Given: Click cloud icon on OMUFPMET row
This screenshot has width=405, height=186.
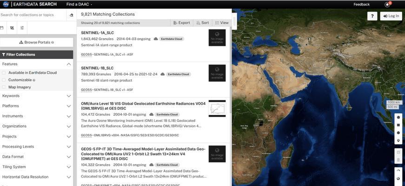Looking at the screenshot, I should tap(152, 165).
